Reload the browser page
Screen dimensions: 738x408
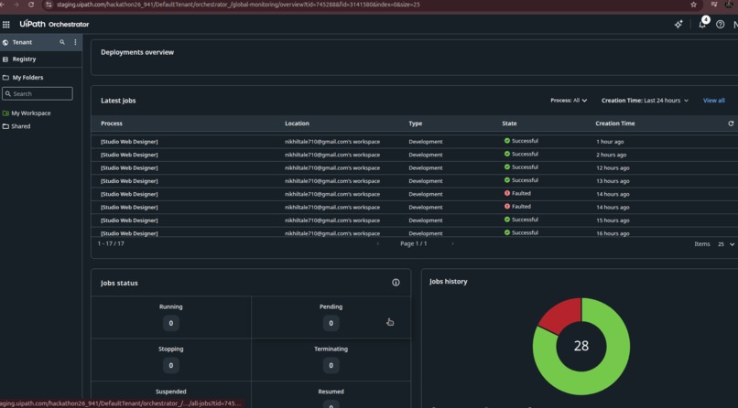point(31,5)
